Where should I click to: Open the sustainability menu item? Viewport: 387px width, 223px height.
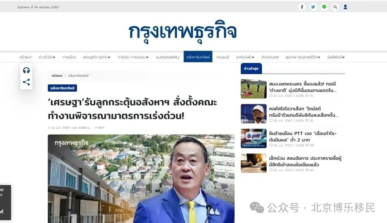coord(168,57)
